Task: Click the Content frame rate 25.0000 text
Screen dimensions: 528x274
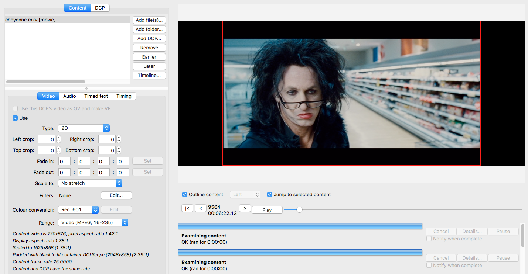Action: point(42,262)
